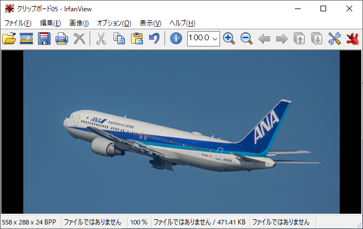Close the IrfanView window
Image resolution: width=363 pixels, height=229 pixels.
click(349, 9)
